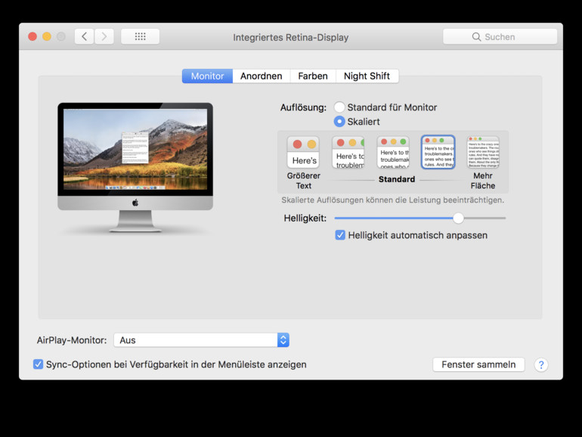Pick the second scaling thumbnail from left
The width and height of the screenshot is (582, 437).
pos(348,152)
